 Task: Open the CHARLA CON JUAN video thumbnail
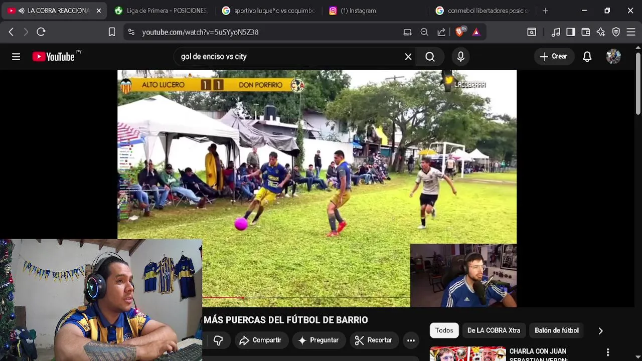click(x=467, y=354)
